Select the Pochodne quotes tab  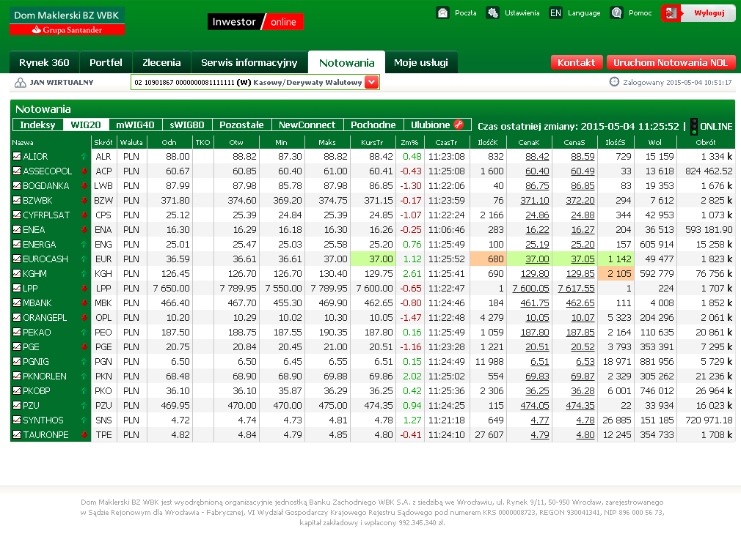coord(373,125)
